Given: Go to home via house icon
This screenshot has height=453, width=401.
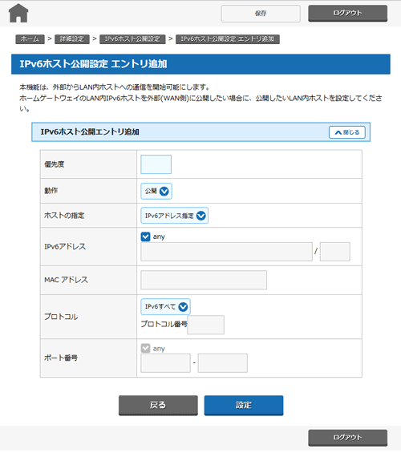Looking at the screenshot, I should click(x=18, y=14).
